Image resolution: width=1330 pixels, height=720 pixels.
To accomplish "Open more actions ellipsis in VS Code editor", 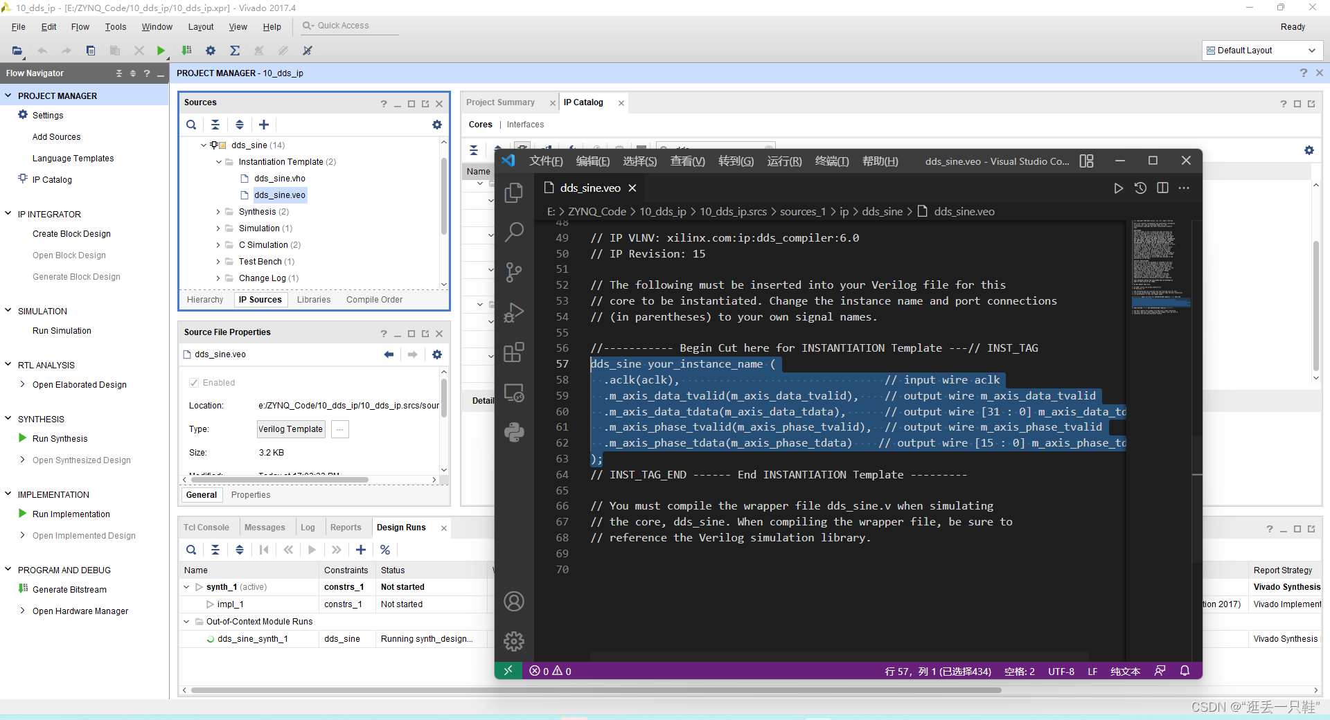I will tap(1184, 188).
